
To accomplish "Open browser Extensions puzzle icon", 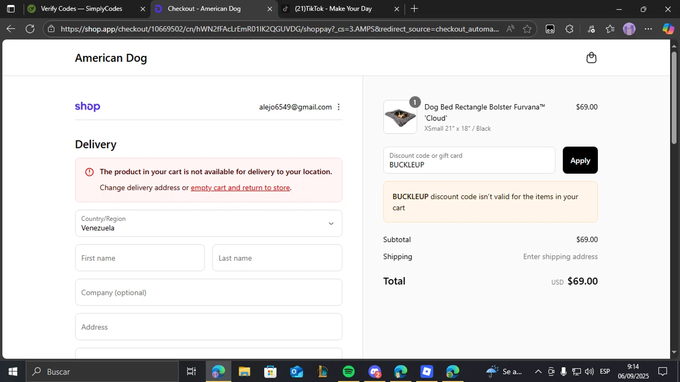I will coord(569,29).
